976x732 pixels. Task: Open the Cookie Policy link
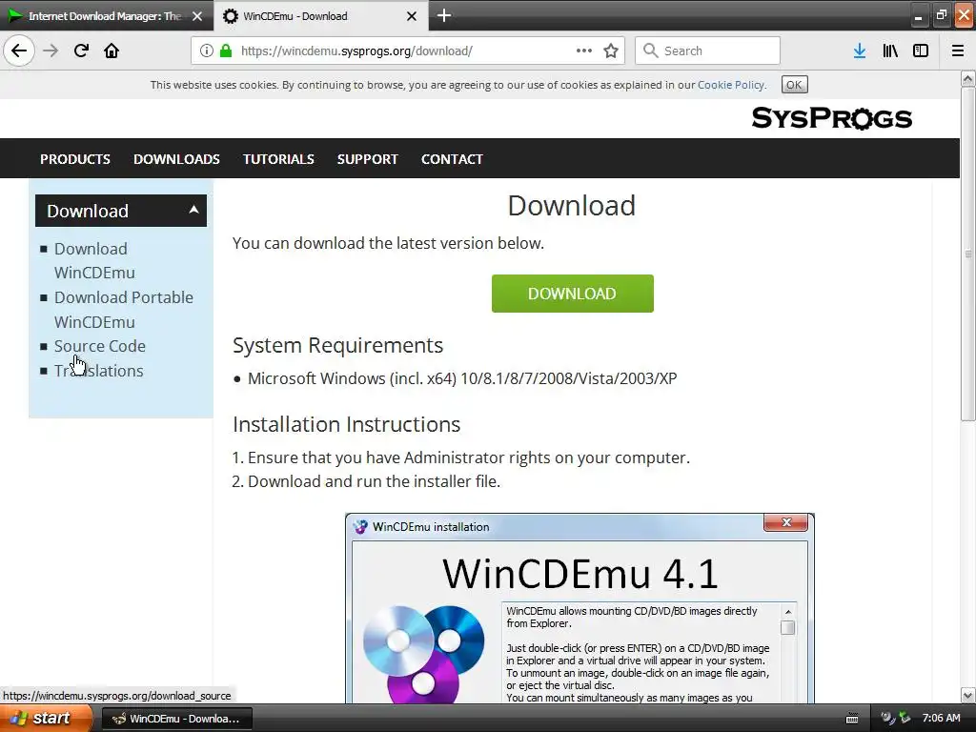(x=731, y=85)
